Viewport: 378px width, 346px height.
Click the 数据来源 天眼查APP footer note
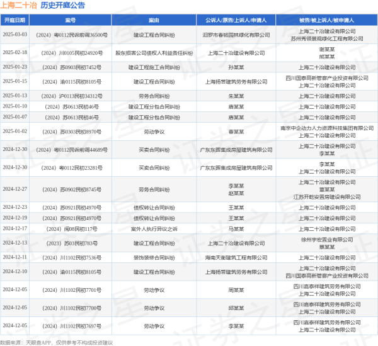click(57, 343)
